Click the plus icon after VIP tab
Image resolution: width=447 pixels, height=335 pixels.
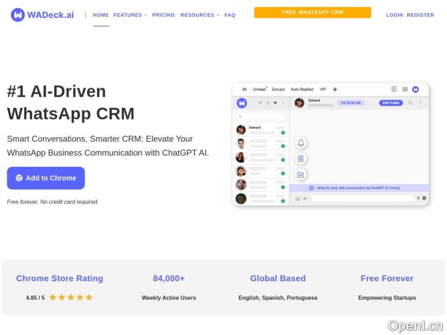point(335,89)
